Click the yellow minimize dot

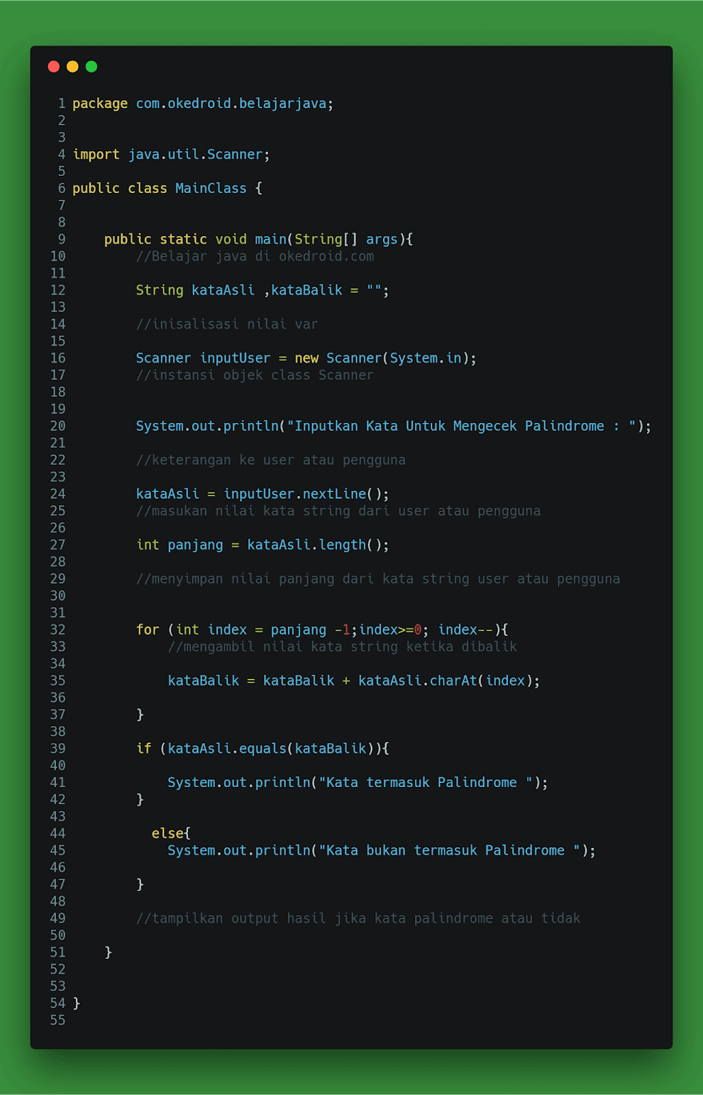click(x=72, y=66)
